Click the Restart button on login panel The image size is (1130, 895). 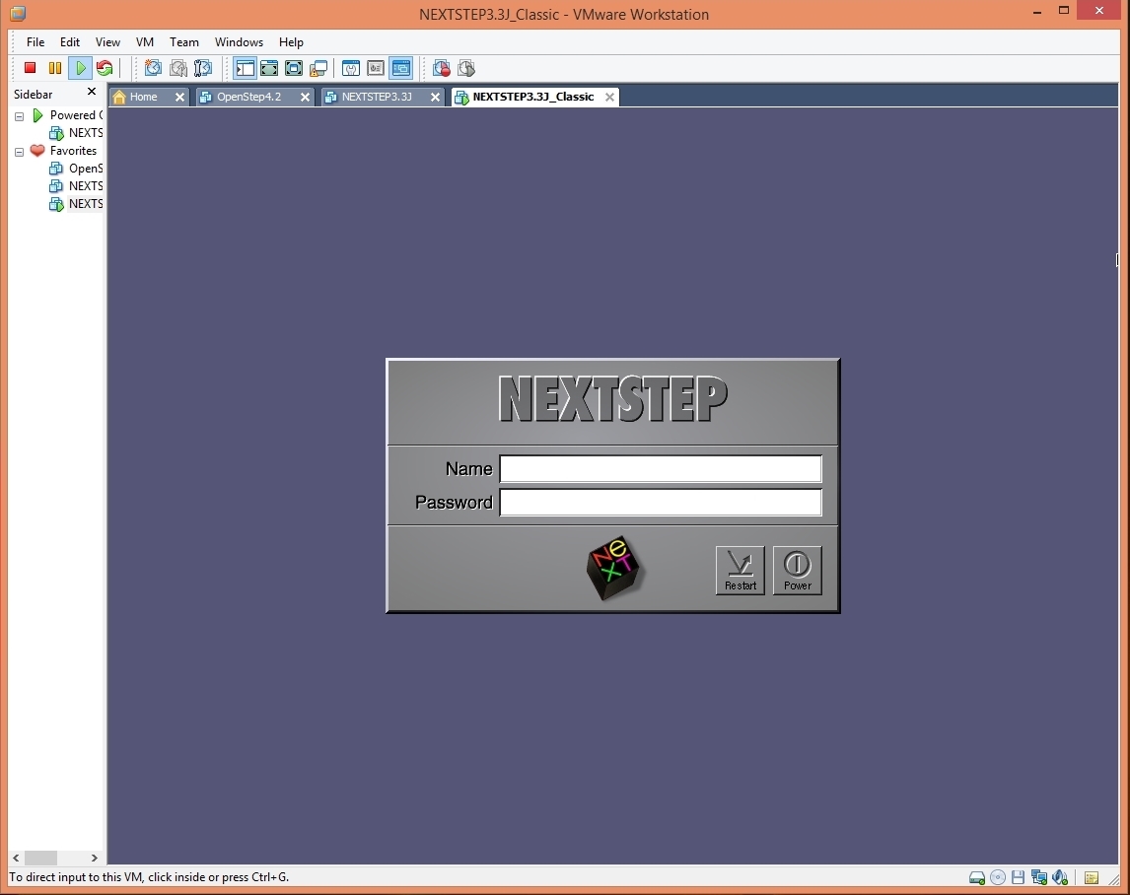(741, 570)
